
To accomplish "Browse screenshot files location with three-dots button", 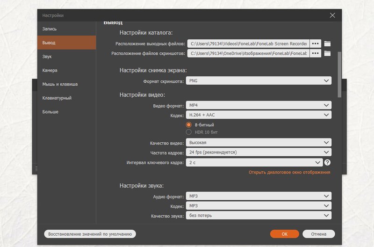I will coord(315,53).
